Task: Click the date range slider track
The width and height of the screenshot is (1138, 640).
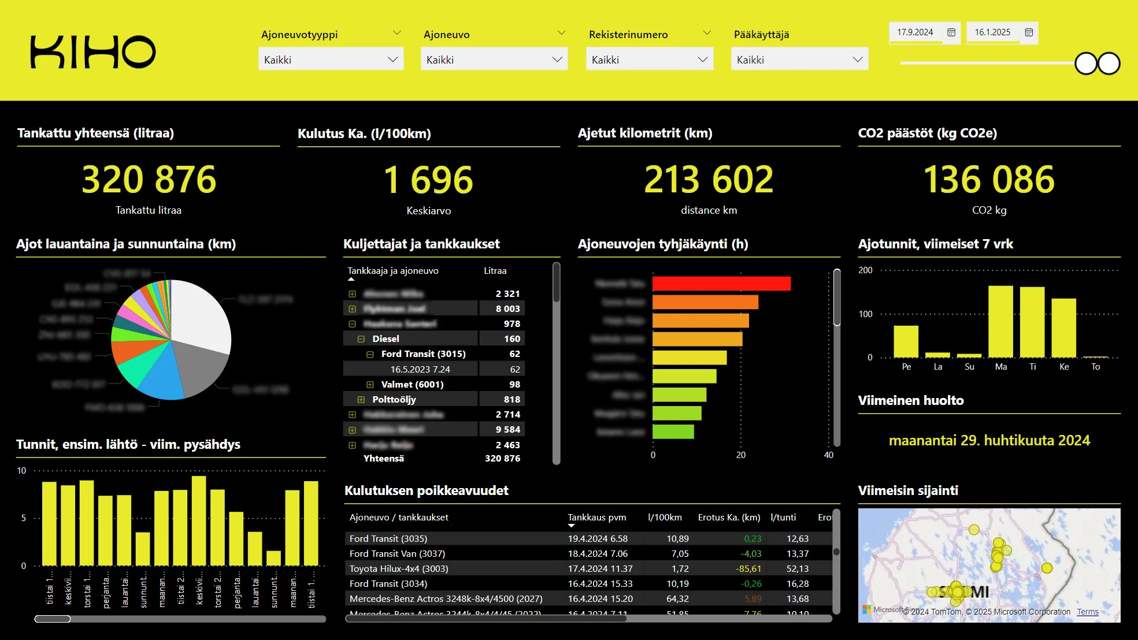Action: (x=987, y=63)
